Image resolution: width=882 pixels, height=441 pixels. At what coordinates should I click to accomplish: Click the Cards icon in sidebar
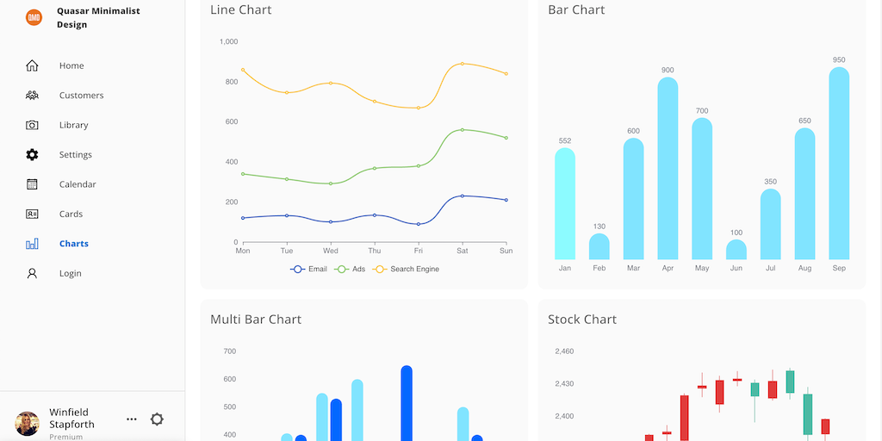pyautogui.click(x=32, y=214)
